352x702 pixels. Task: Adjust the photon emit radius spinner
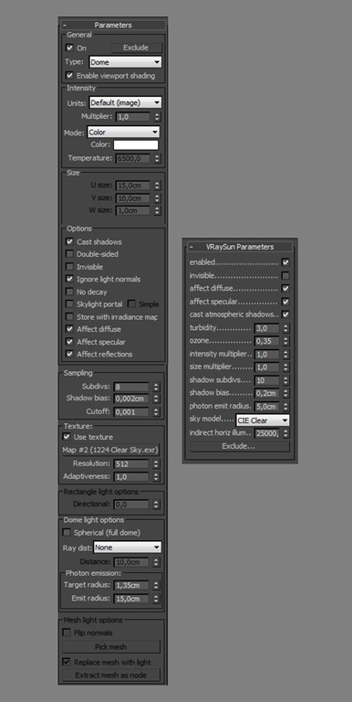(x=286, y=407)
